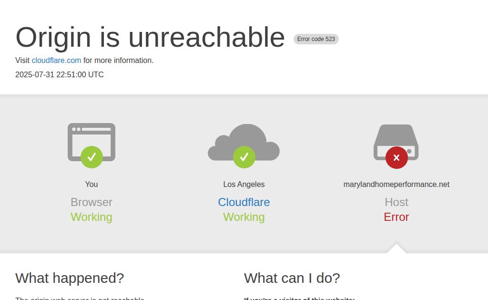Click the Error code 523 badge
Image resolution: width=488 pixels, height=300 pixels.
pyautogui.click(x=316, y=39)
